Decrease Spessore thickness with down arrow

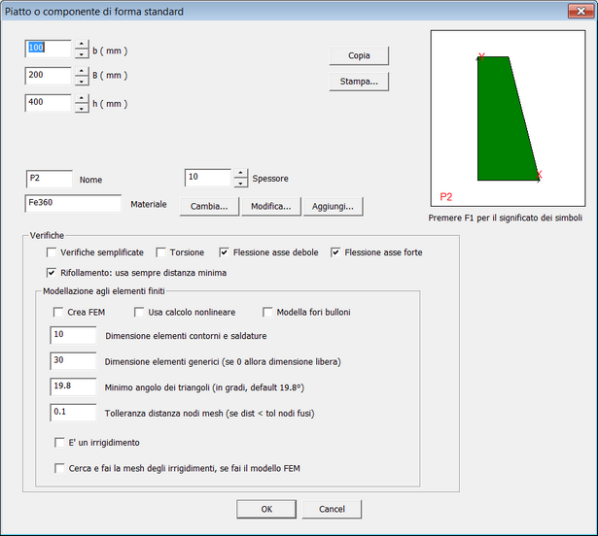click(x=240, y=184)
